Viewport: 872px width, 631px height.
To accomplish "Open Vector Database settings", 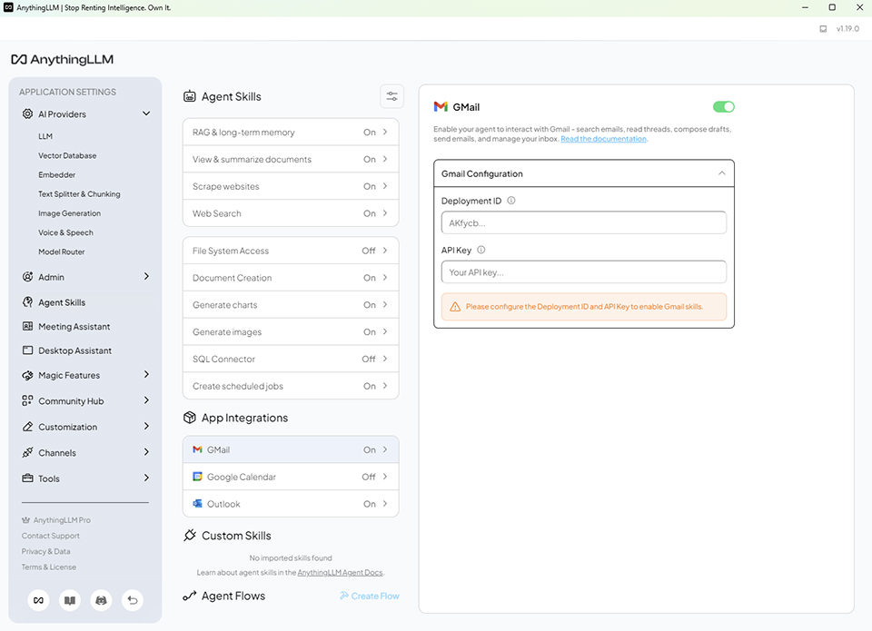I will pos(67,155).
